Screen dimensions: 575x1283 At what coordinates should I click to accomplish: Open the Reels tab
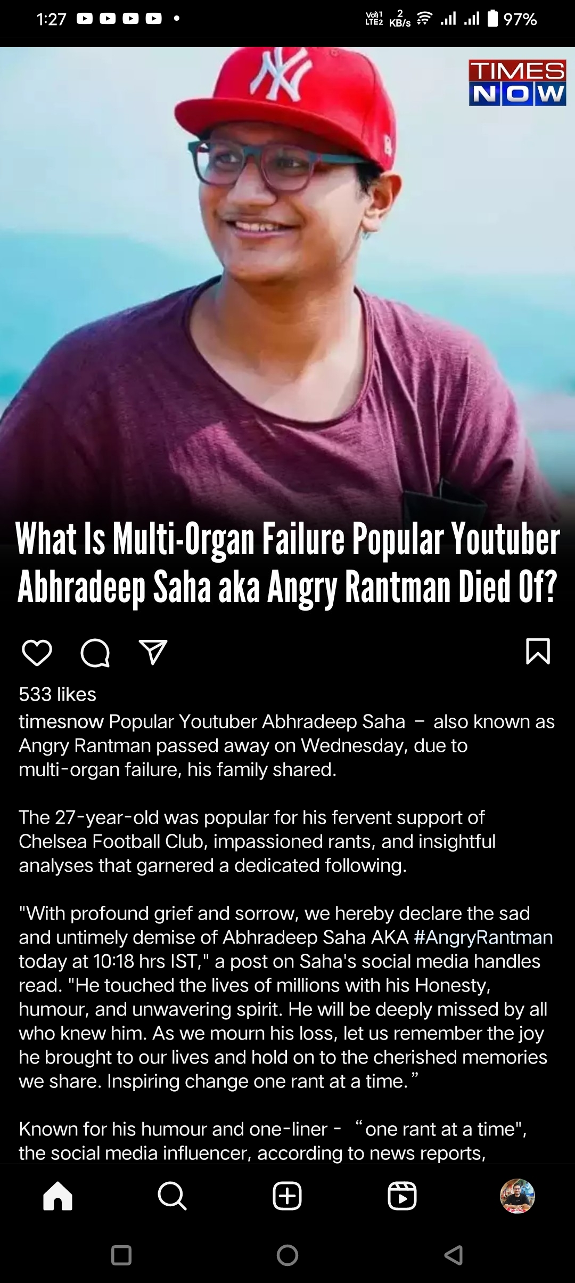point(402,1196)
